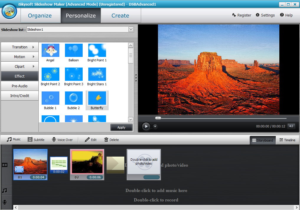Select the Edit tool

coord(90,139)
